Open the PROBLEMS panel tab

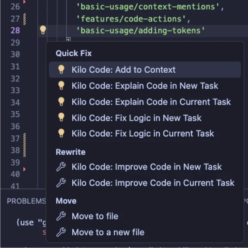point(26,201)
